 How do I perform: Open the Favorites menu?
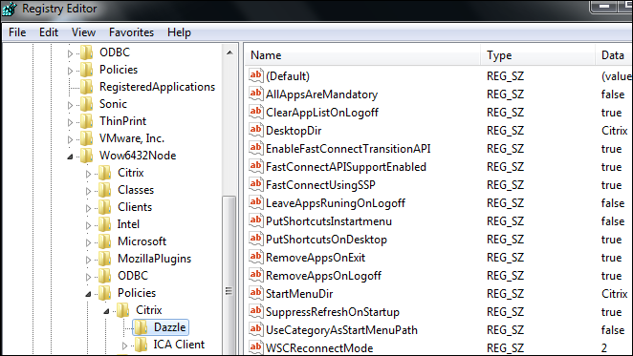click(x=131, y=32)
